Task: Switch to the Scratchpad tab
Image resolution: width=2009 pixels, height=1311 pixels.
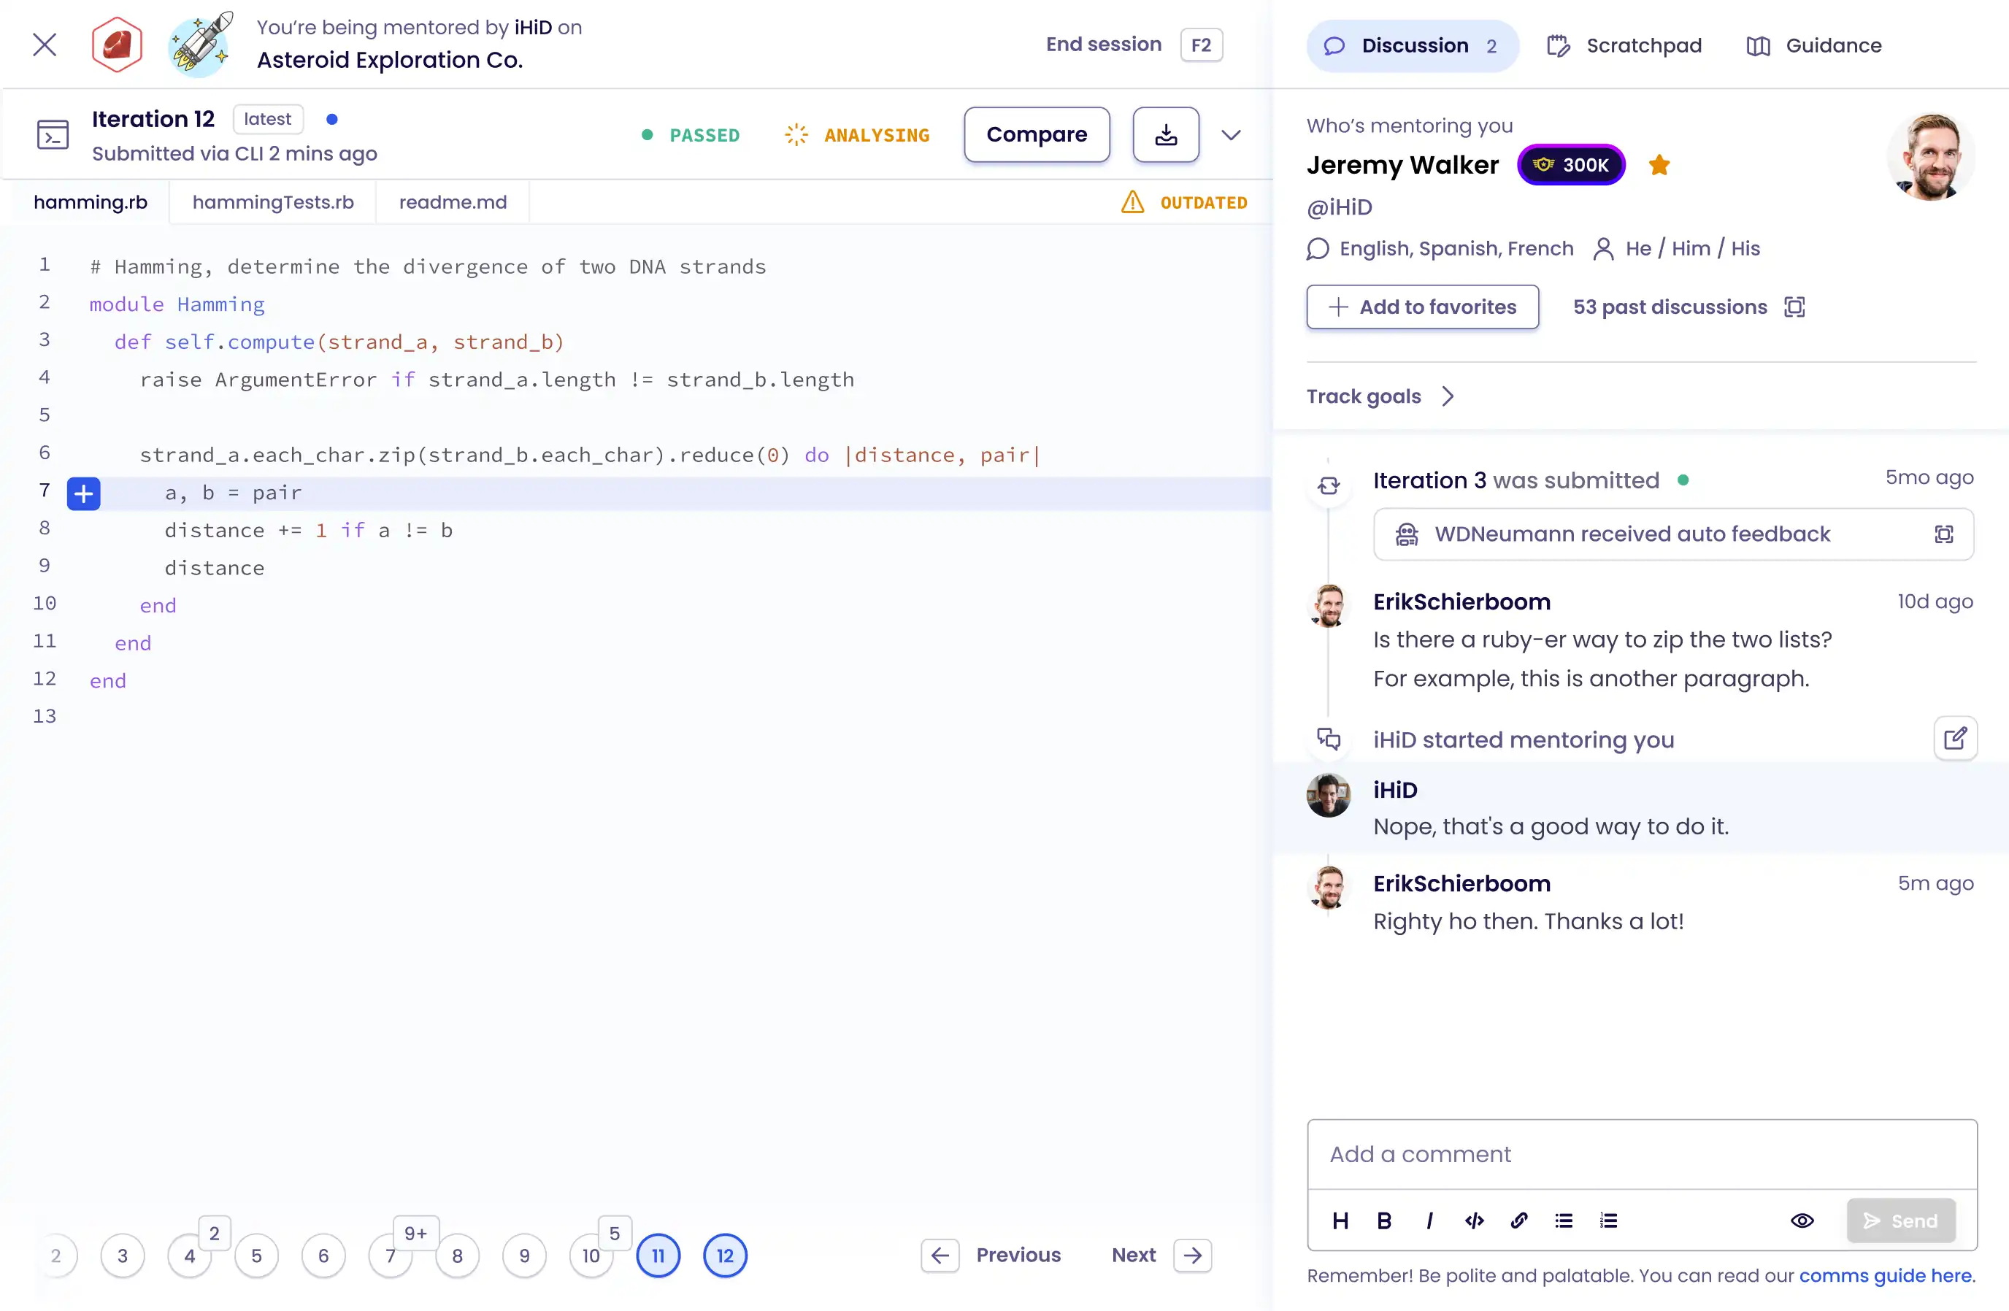Action: [1625, 45]
